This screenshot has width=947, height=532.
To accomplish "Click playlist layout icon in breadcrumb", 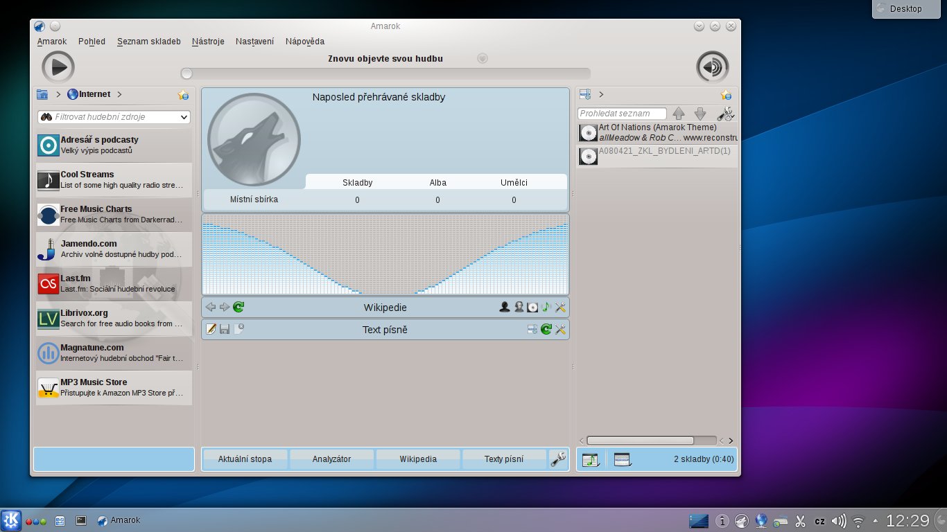I will [585, 94].
